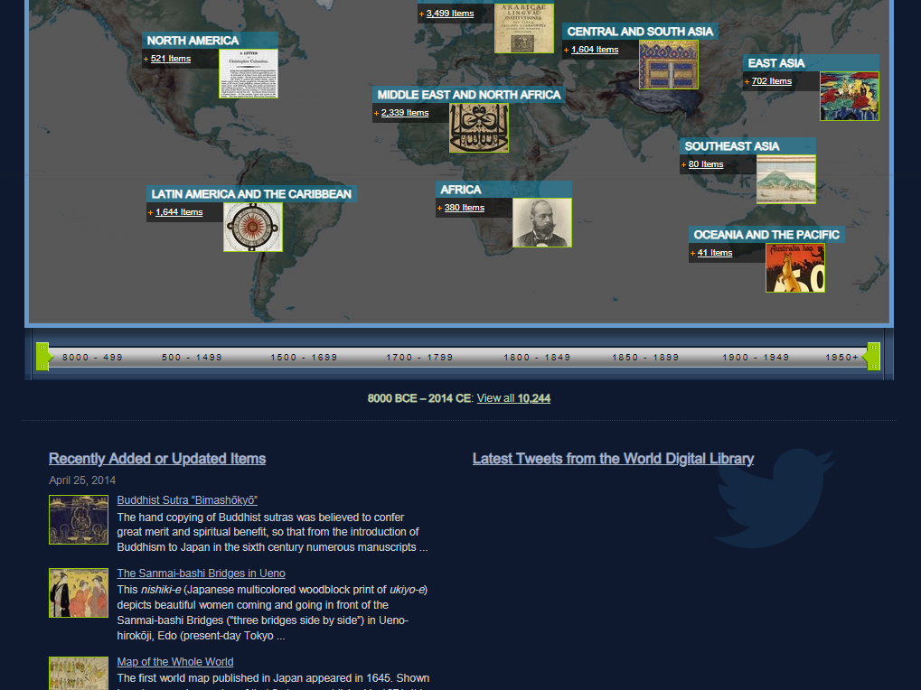The height and width of the screenshot is (690, 921).
Task: Click the East Asia colorful print thumbnail
Action: click(x=850, y=97)
